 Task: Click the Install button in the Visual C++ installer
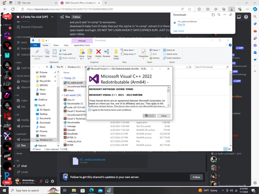coord(149,116)
